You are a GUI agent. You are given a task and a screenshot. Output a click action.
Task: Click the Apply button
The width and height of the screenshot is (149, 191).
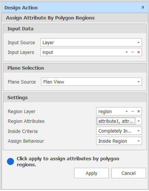coord(91,173)
